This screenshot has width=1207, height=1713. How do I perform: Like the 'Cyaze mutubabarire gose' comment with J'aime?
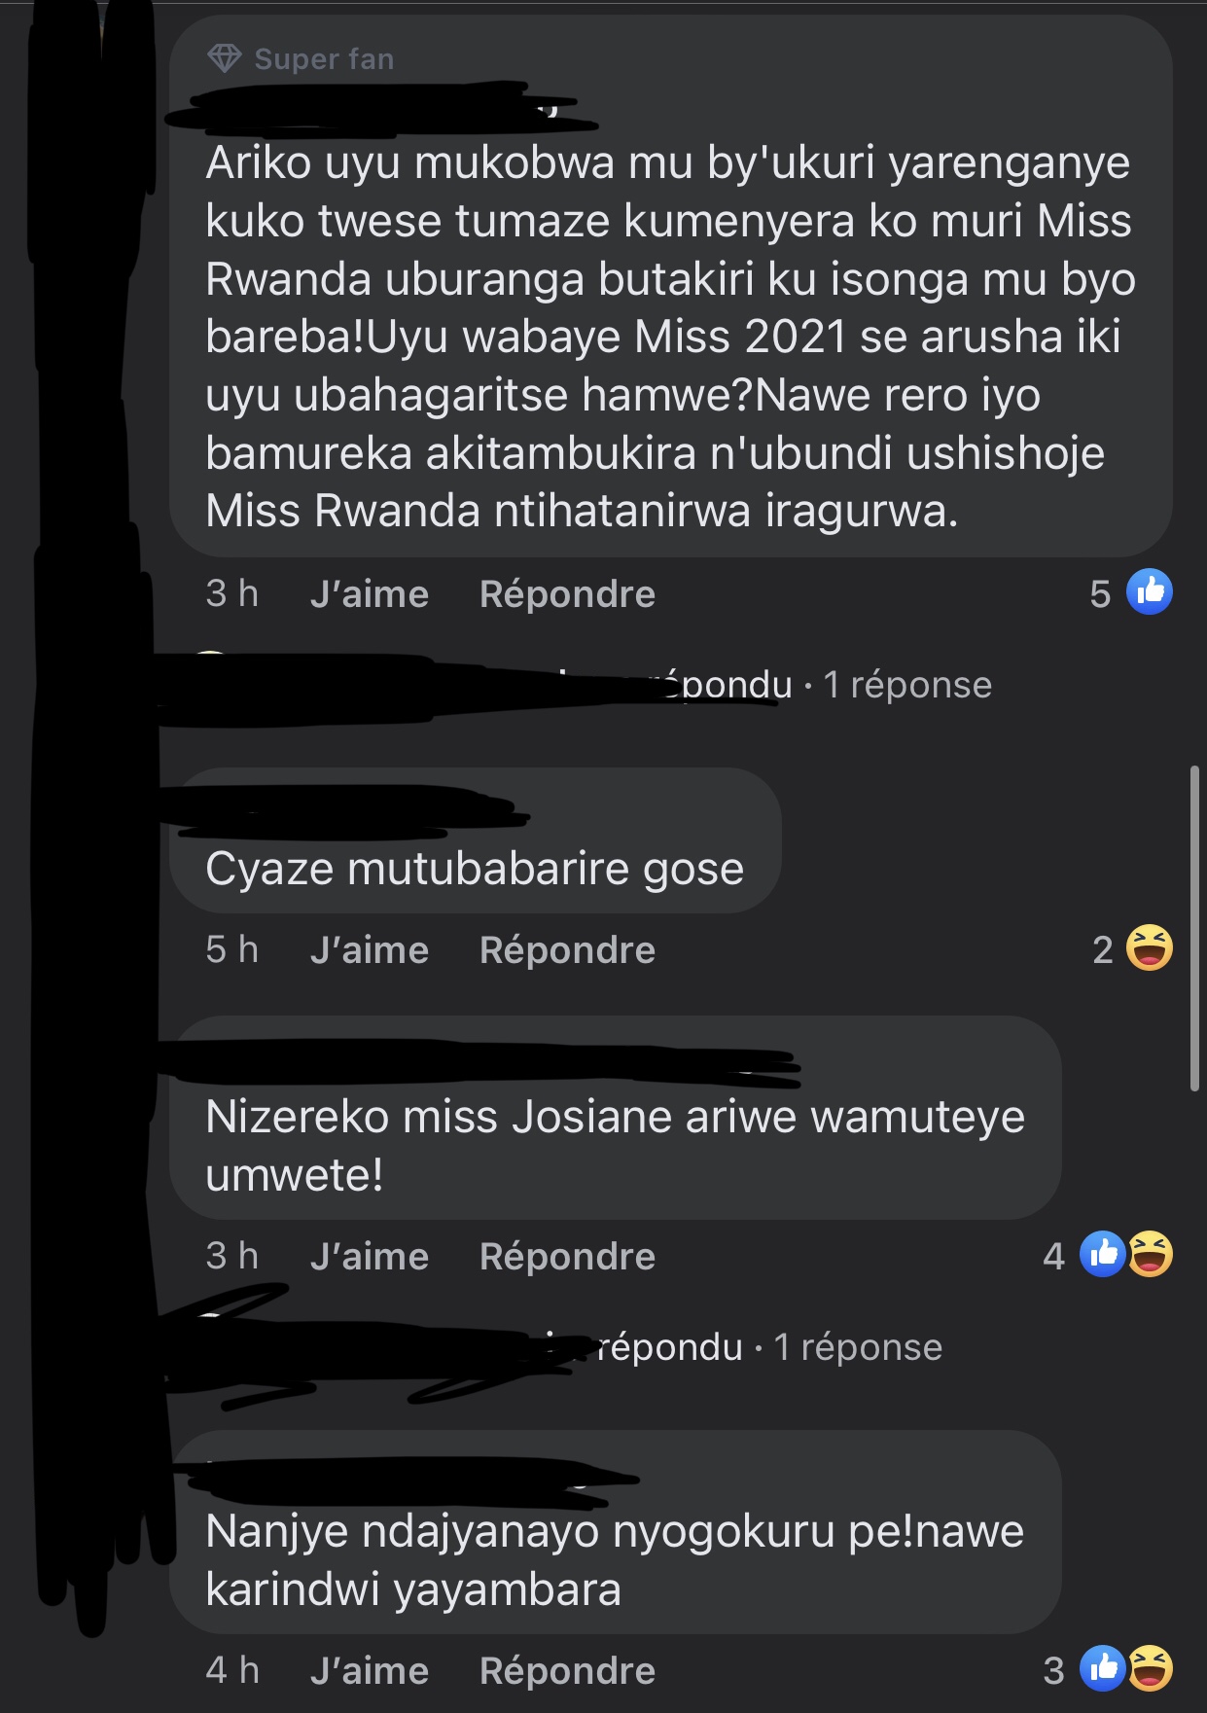click(370, 949)
